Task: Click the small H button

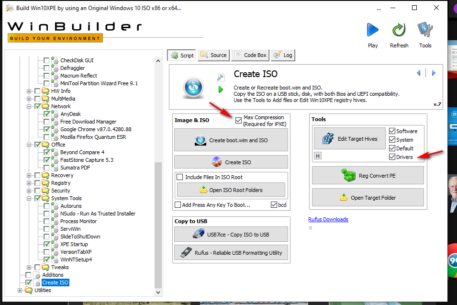Action: tap(318, 156)
